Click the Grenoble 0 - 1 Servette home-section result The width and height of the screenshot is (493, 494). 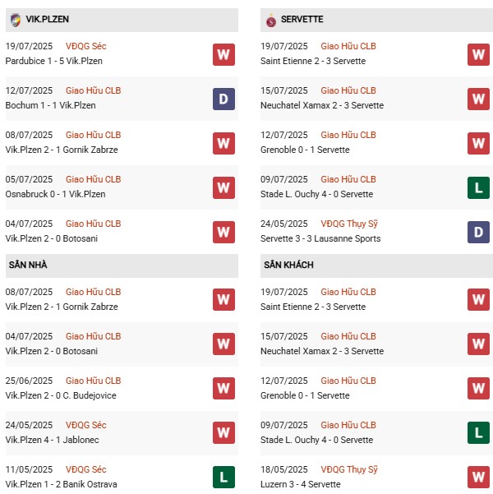(x=305, y=150)
